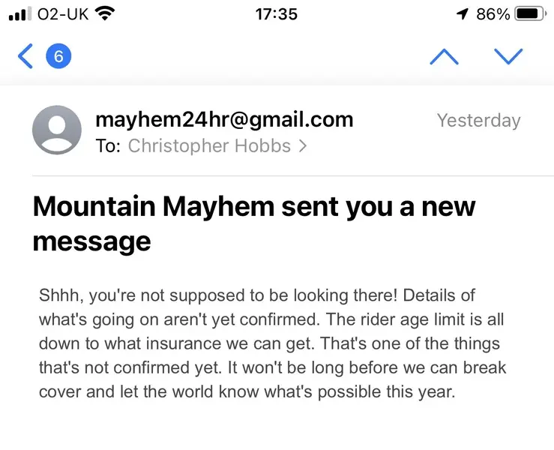Tap the location arrow icon in status bar

click(x=462, y=14)
